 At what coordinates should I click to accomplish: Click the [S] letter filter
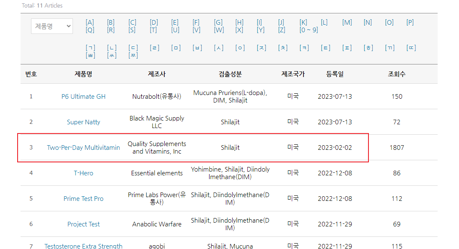click(132, 30)
